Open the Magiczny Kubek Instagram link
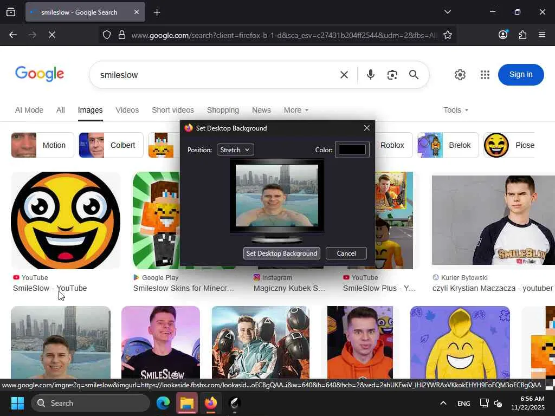This screenshot has width=555, height=416. click(x=289, y=288)
